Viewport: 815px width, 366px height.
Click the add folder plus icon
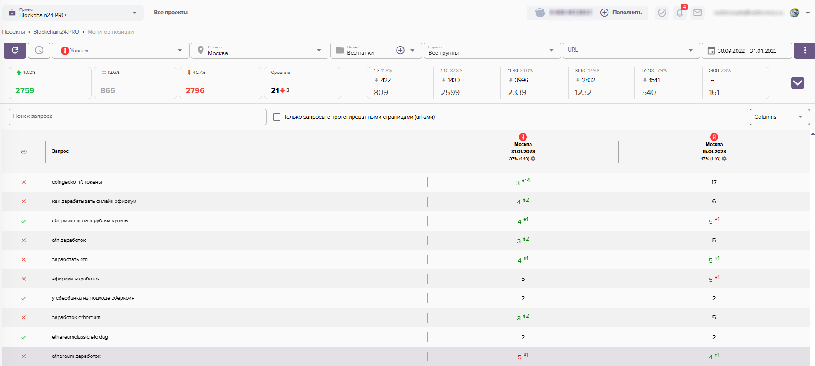400,51
